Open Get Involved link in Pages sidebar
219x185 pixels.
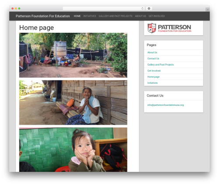pyautogui.click(x=154, y=71)
